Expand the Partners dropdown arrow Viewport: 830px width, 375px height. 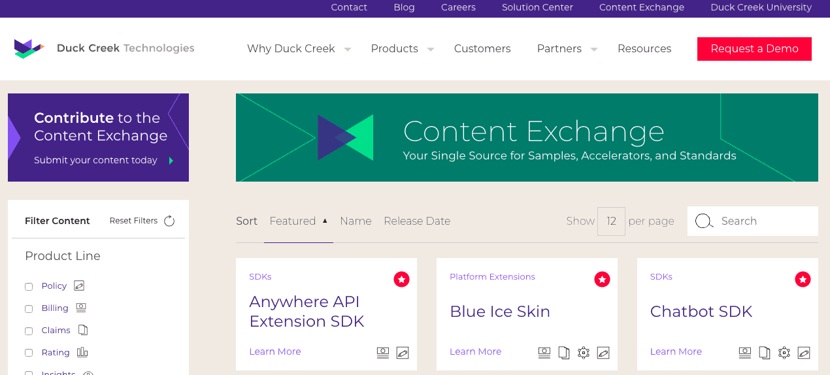[594, 49]
